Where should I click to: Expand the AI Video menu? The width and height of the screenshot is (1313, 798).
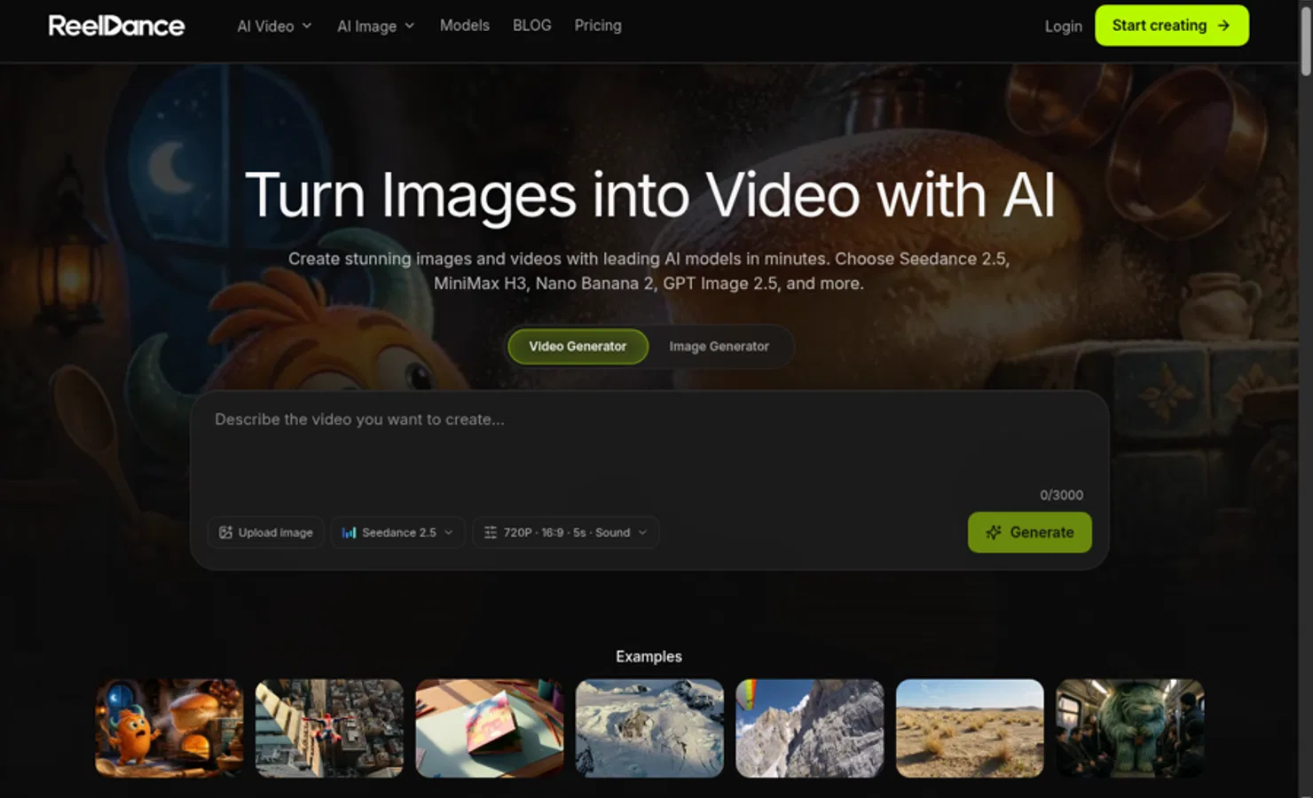[274, 27]
